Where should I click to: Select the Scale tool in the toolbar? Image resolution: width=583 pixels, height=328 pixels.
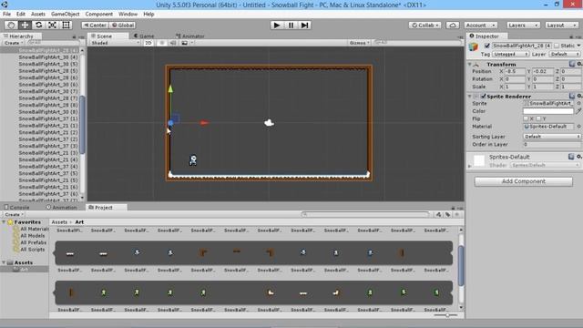(53, 25)
